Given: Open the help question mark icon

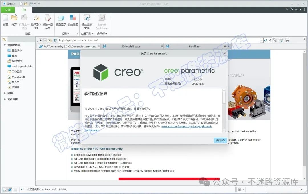Looking at the screenshot, I should (305, 9).
